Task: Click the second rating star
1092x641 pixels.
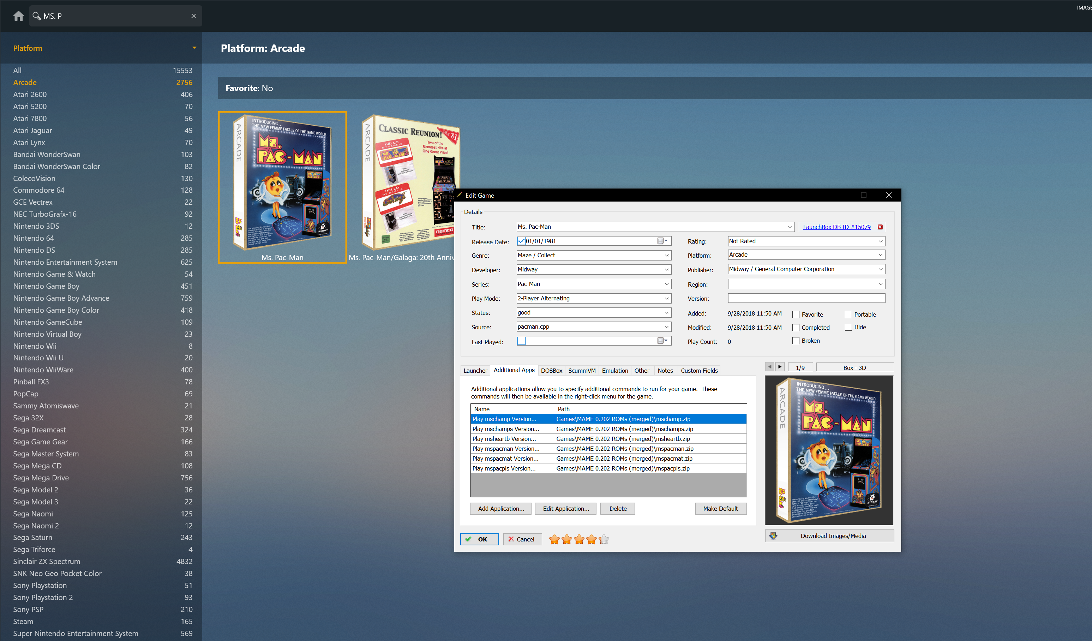Action: (x=567, y=540)
